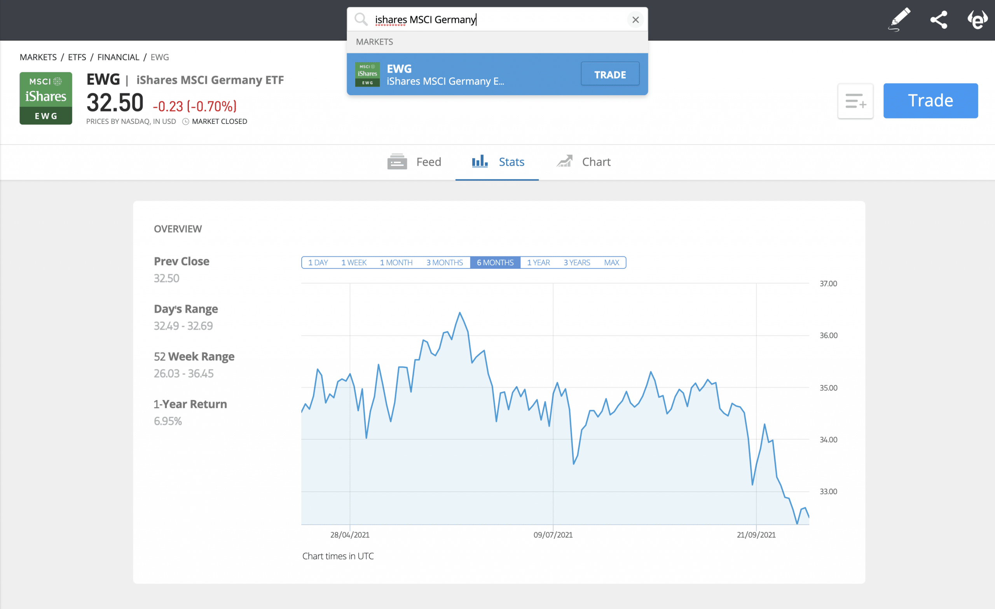Click the Day's Range value 32.49 - 32.69
The width and height of the screenshot is (995, 609).
tap(183, 326)
